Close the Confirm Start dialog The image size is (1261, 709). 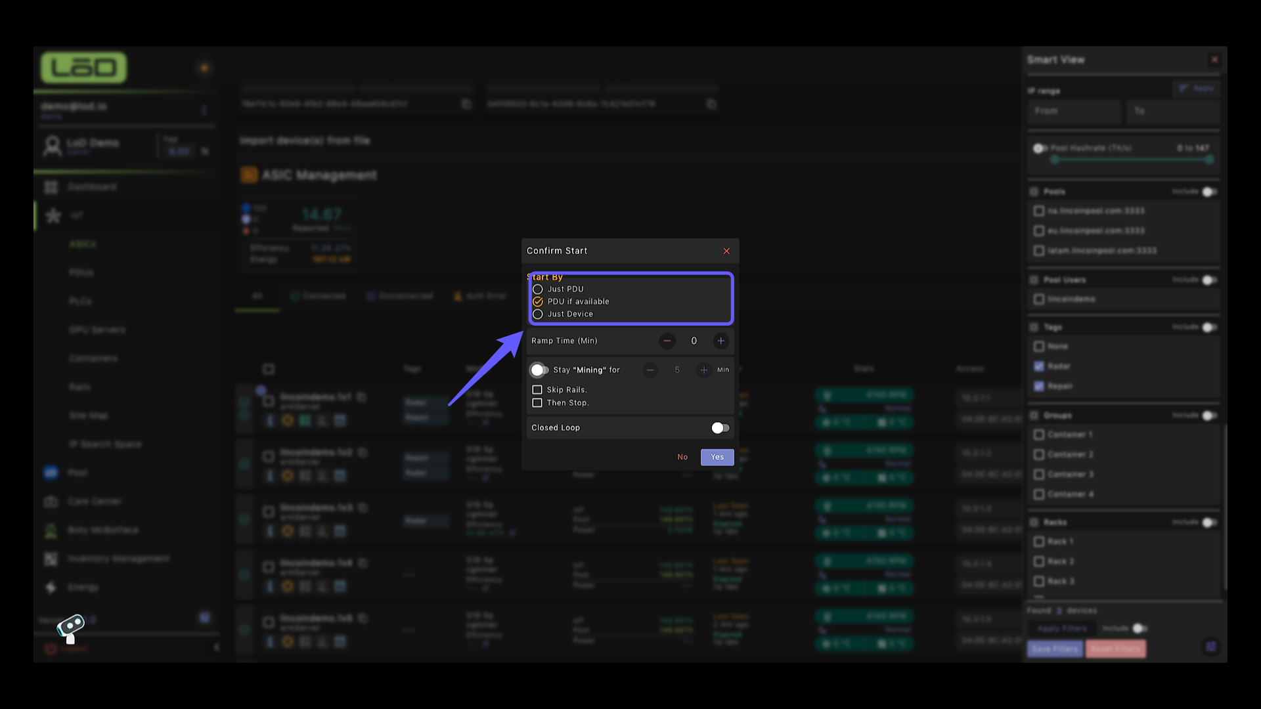click(x=726, y=251)
